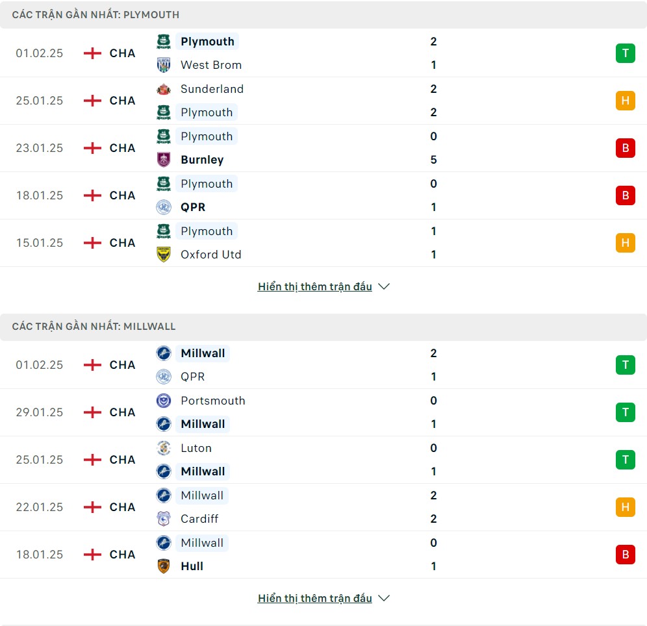Image resolution: width=647 pixels, height=626 pixels.
Task: Click England flag on 29.01.25 Portsmouth match
Action: [92, 412]
